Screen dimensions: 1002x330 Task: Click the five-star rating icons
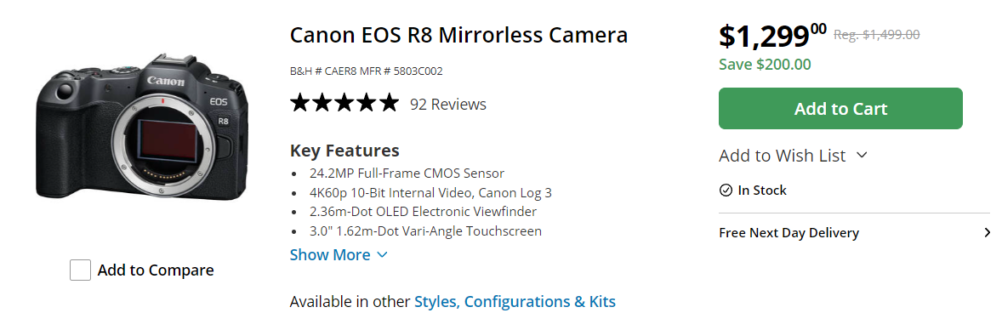click(344, 104)
